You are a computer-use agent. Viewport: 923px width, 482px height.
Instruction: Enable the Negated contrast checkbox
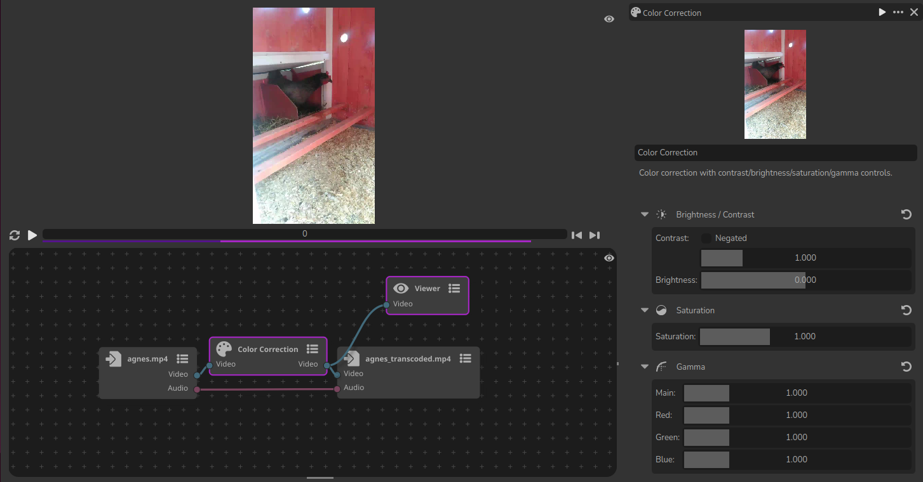pos(706,238)
